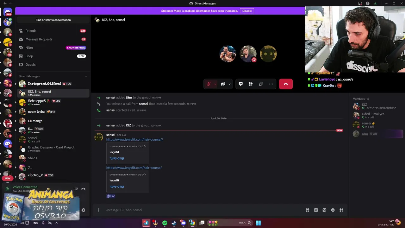Click sensei's avatar beside the message
The width and height of the screenshot is (405, 228).
pyautogui.click(x=99, y=137)
